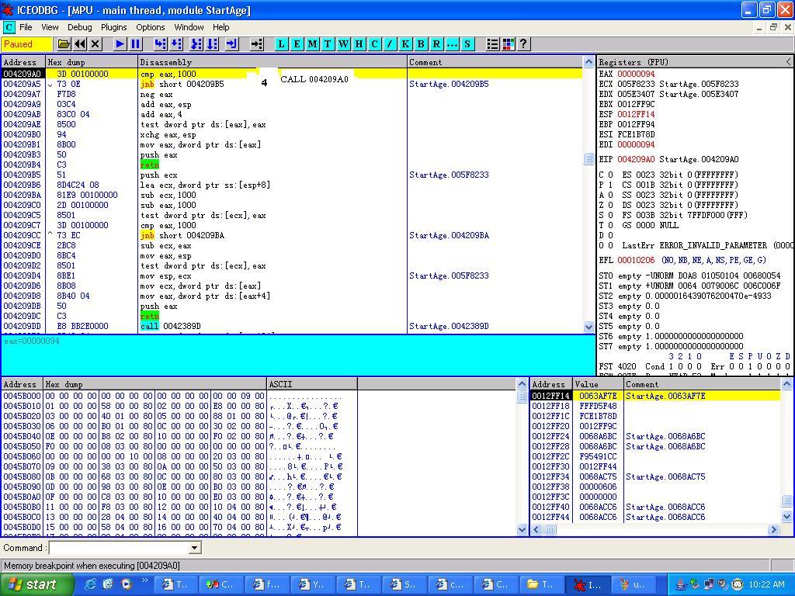Show the Memory map (M button)

point(312,44)
